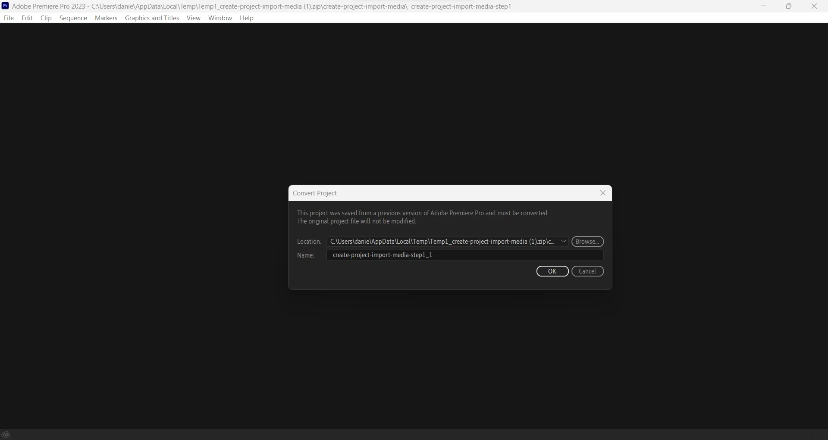
Task: Open the Markers menu
Action: click(x=106, y=18)
